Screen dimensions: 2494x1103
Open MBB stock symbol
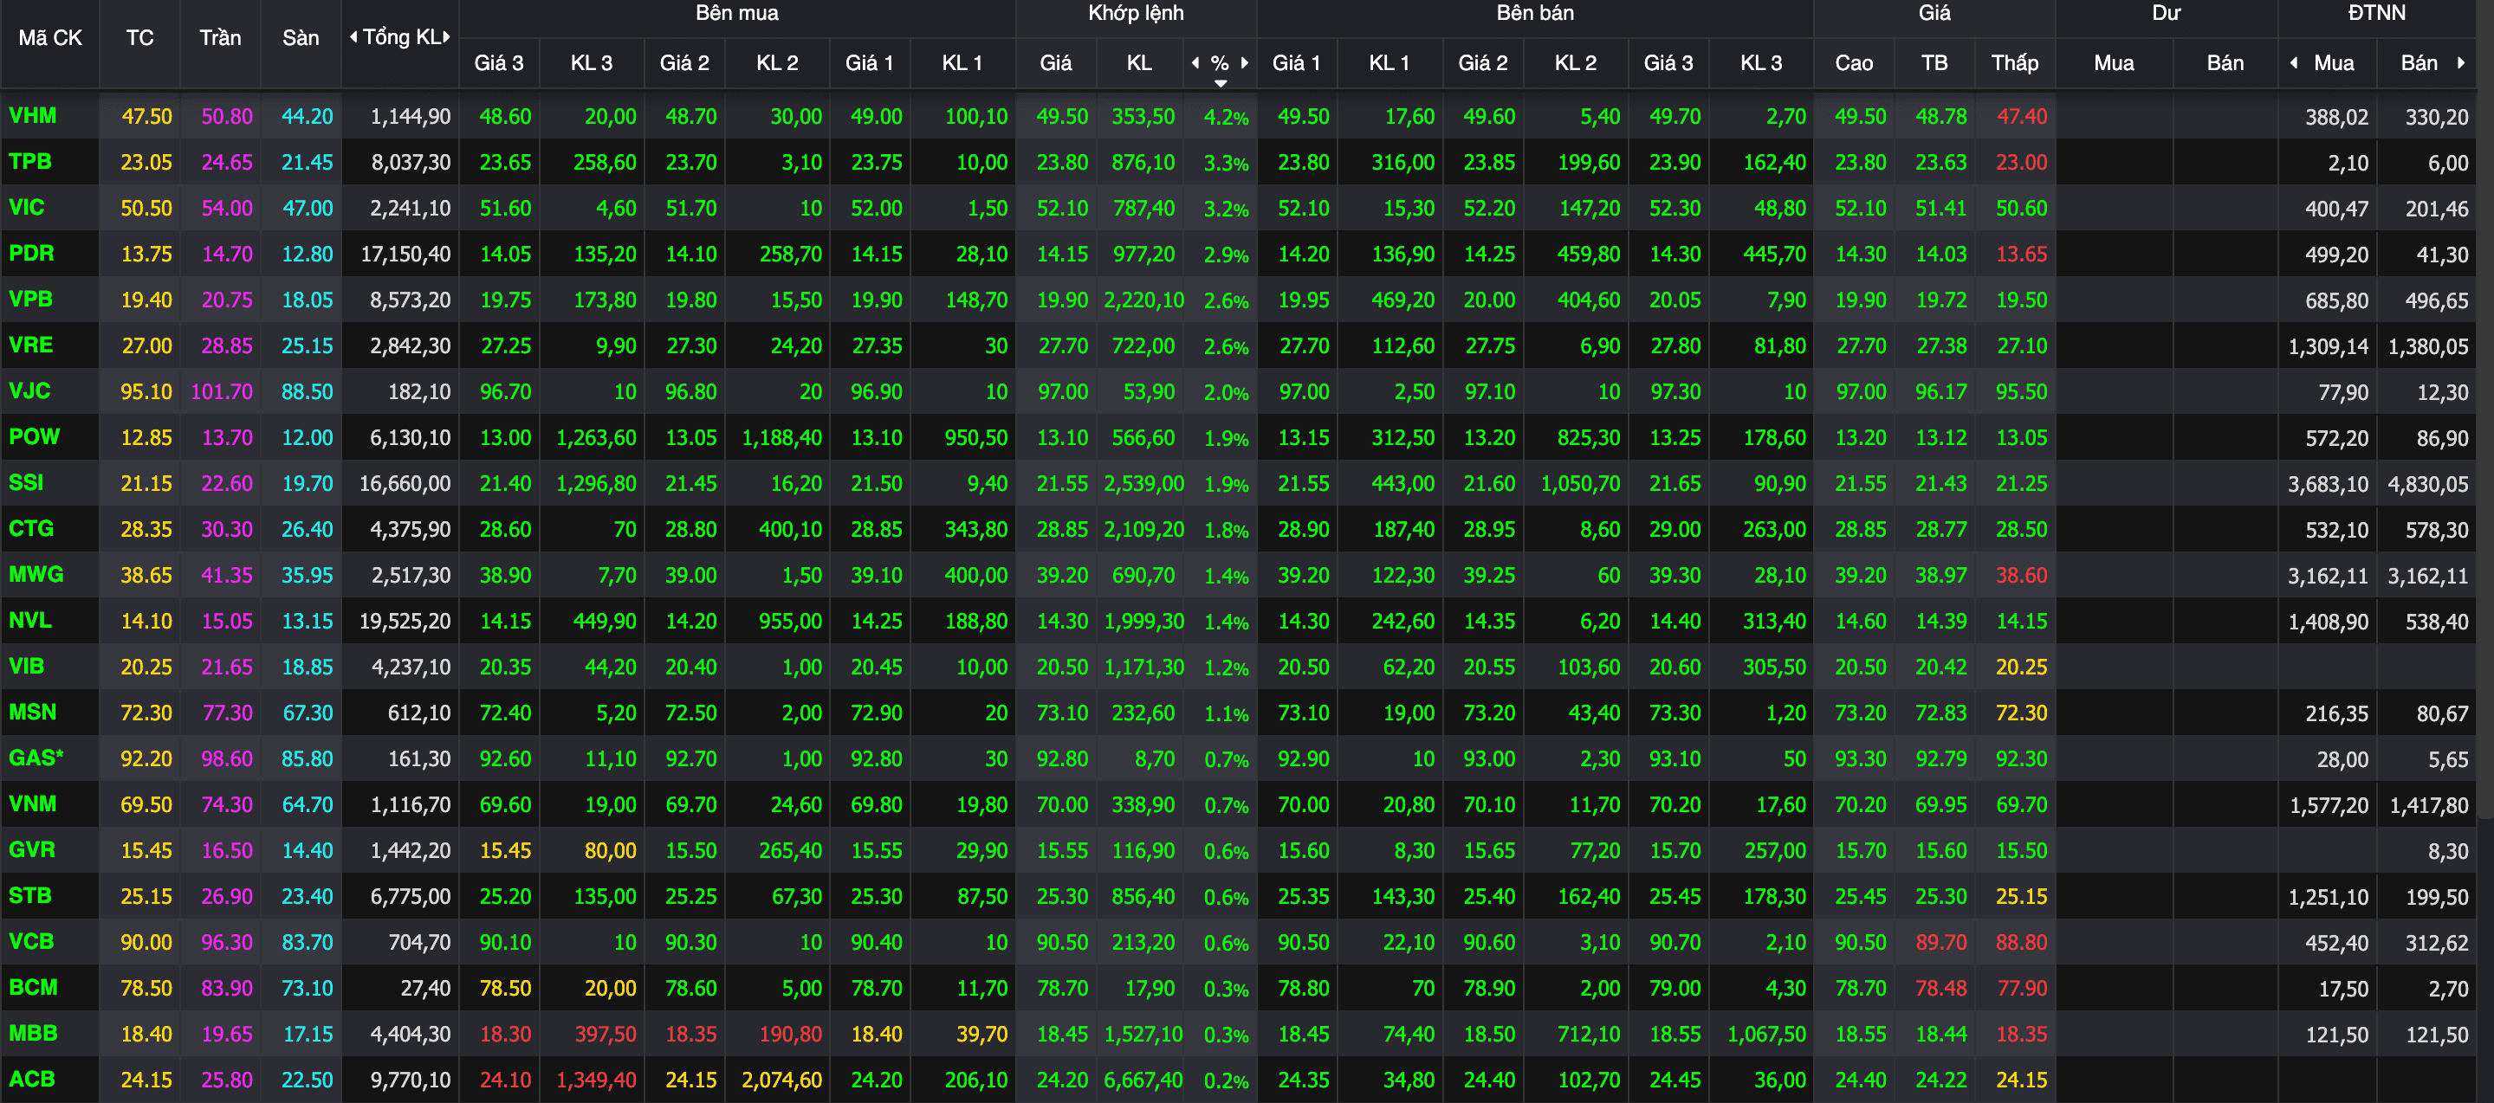[33, 1034]
